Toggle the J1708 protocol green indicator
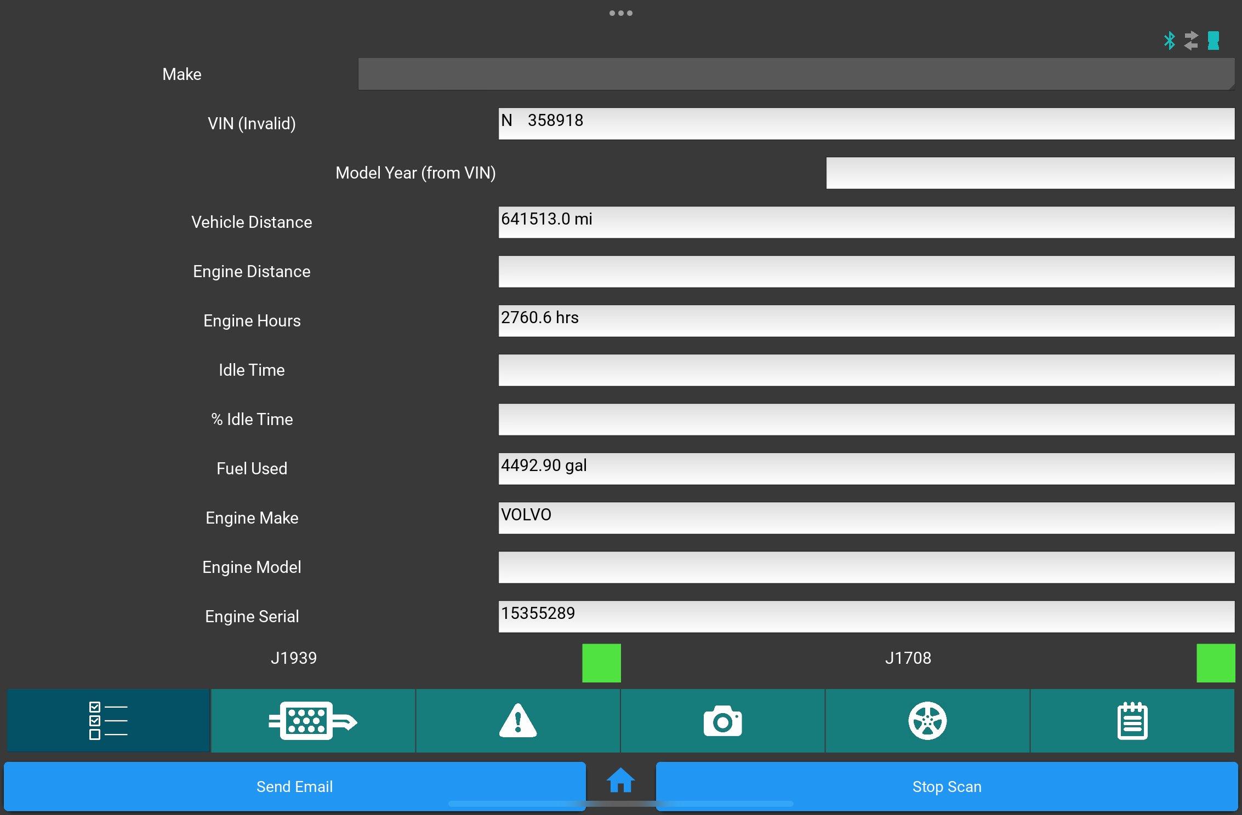The height and width of the screenshot is (815, 1242). [1217, 662]
